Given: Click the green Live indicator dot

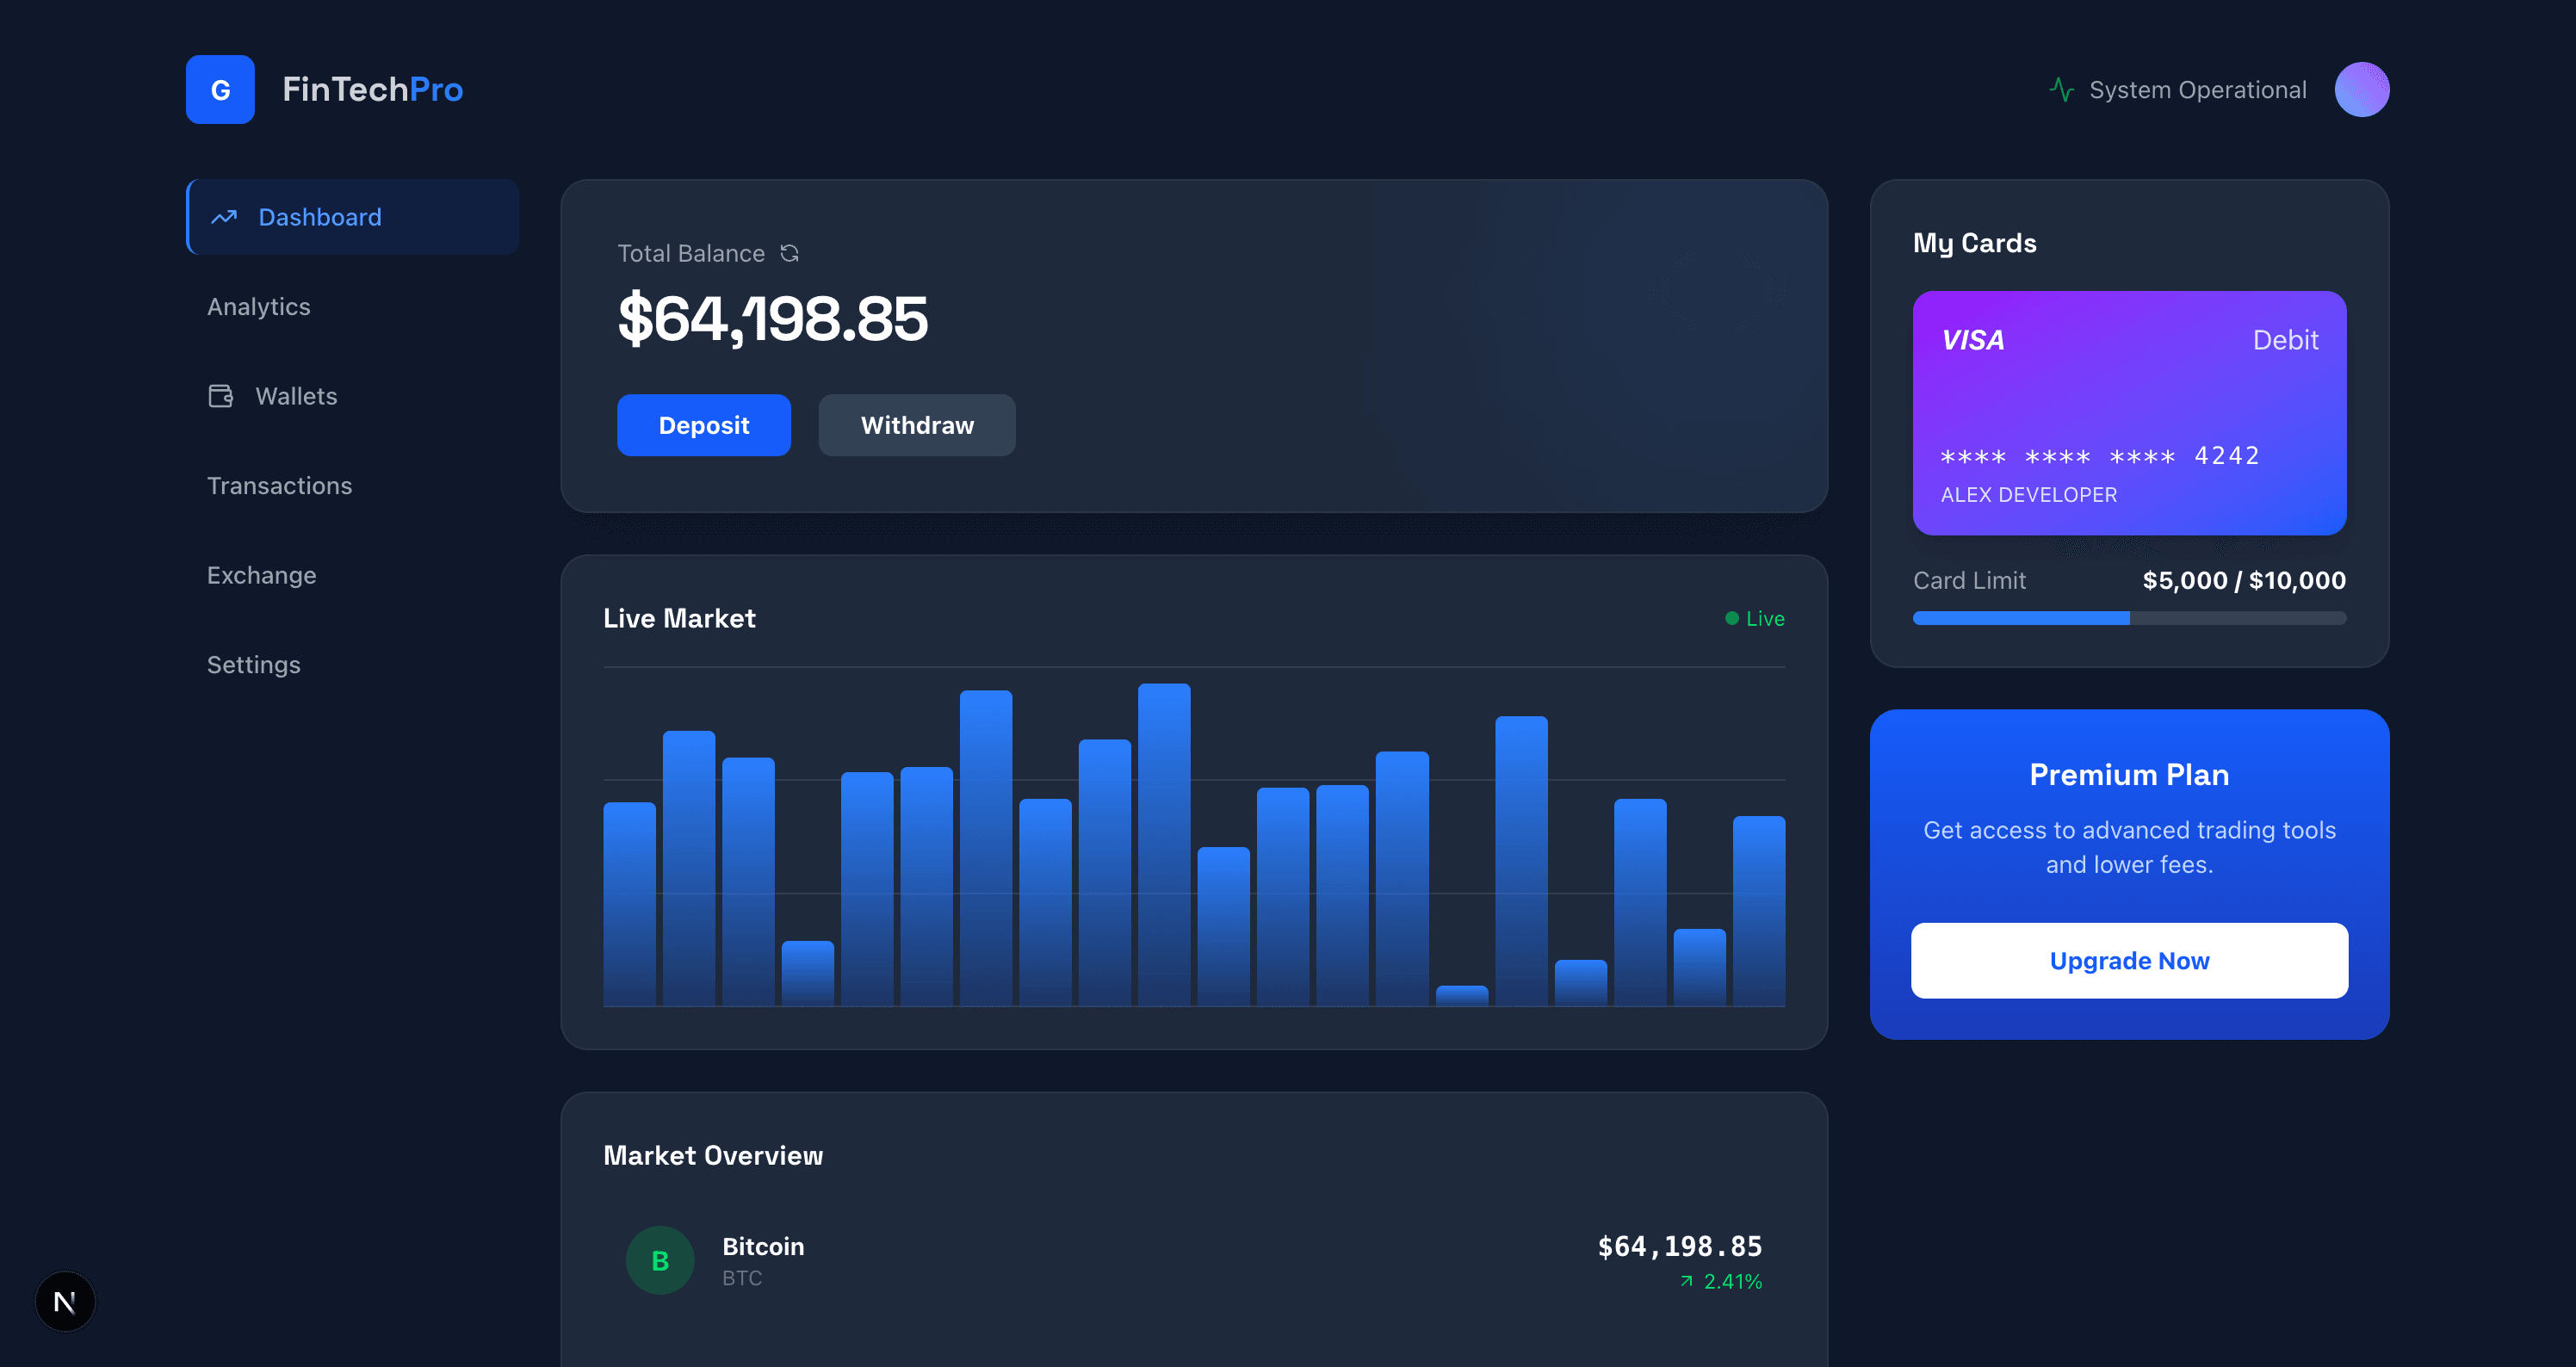Looking at the screenshot, I should coord(1731,618).
